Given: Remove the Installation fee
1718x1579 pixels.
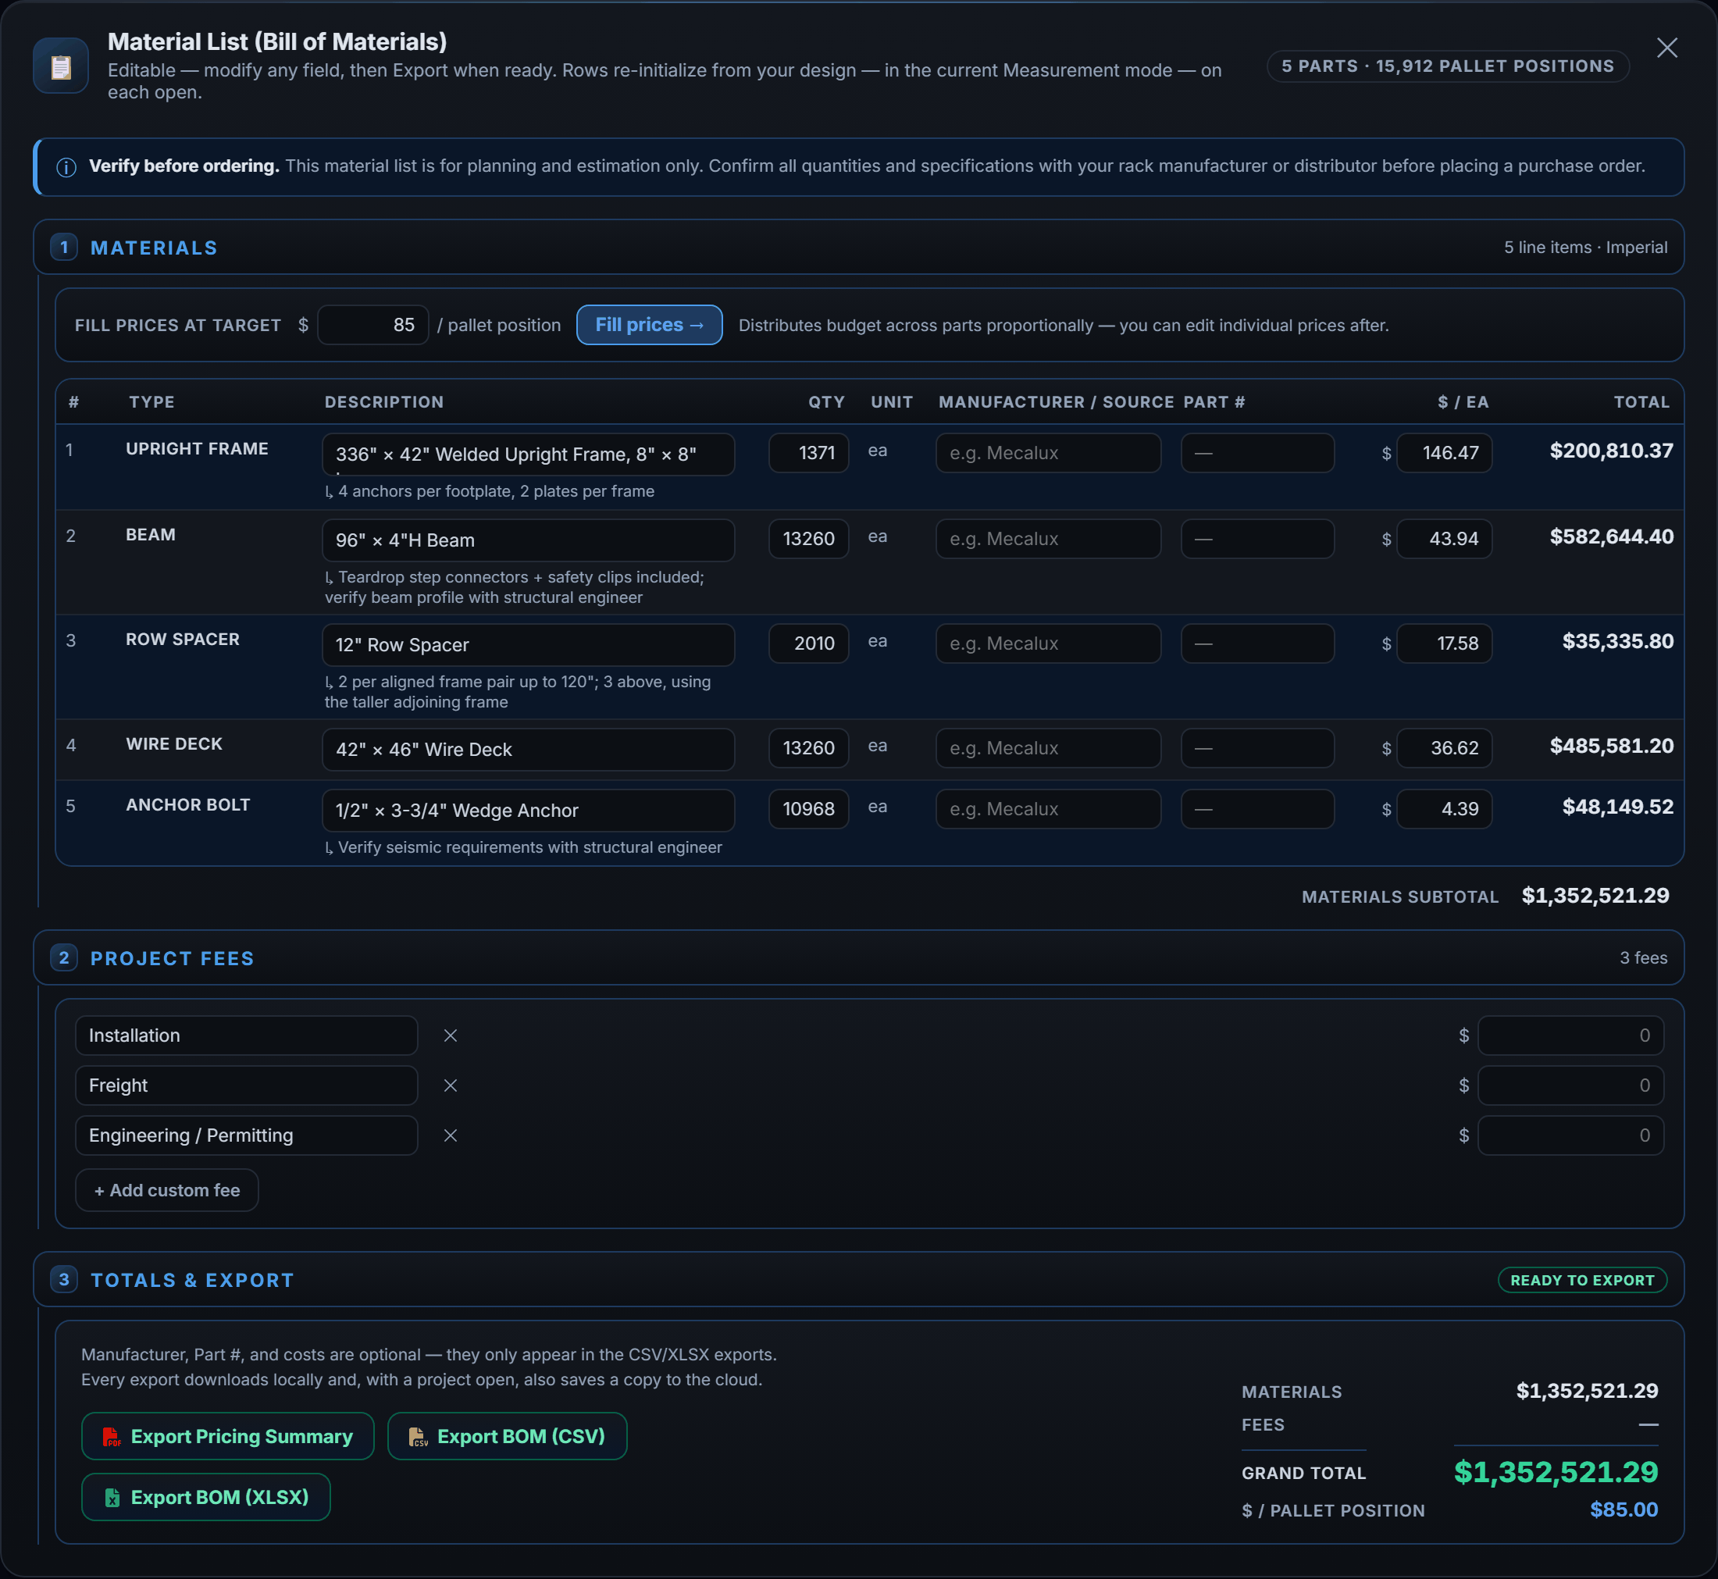Looking at the screenshot, I should (451, 1035).
